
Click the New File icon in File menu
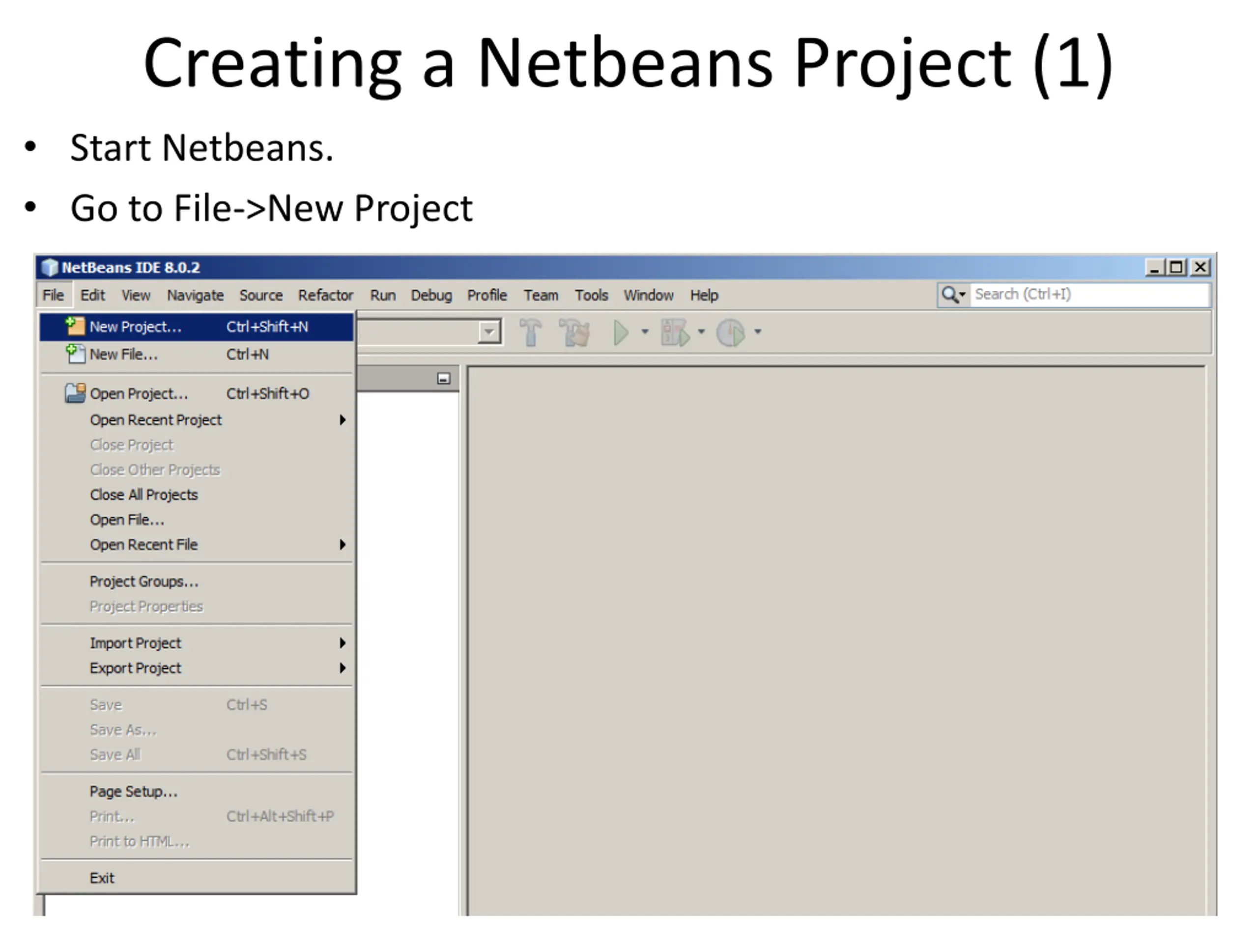(x=75, y=354)
